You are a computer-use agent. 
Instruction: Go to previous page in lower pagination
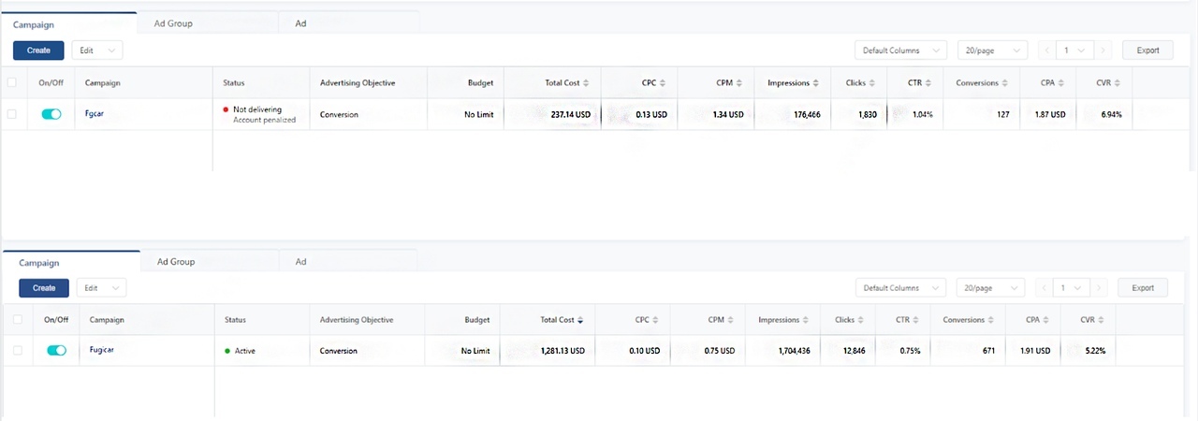pos(1045,288)
